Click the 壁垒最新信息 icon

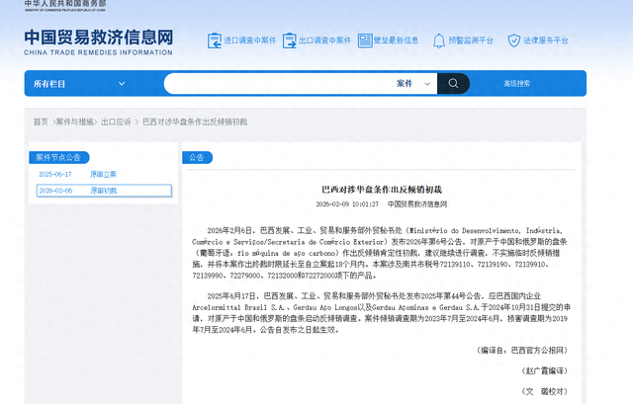tap(363, 40)
